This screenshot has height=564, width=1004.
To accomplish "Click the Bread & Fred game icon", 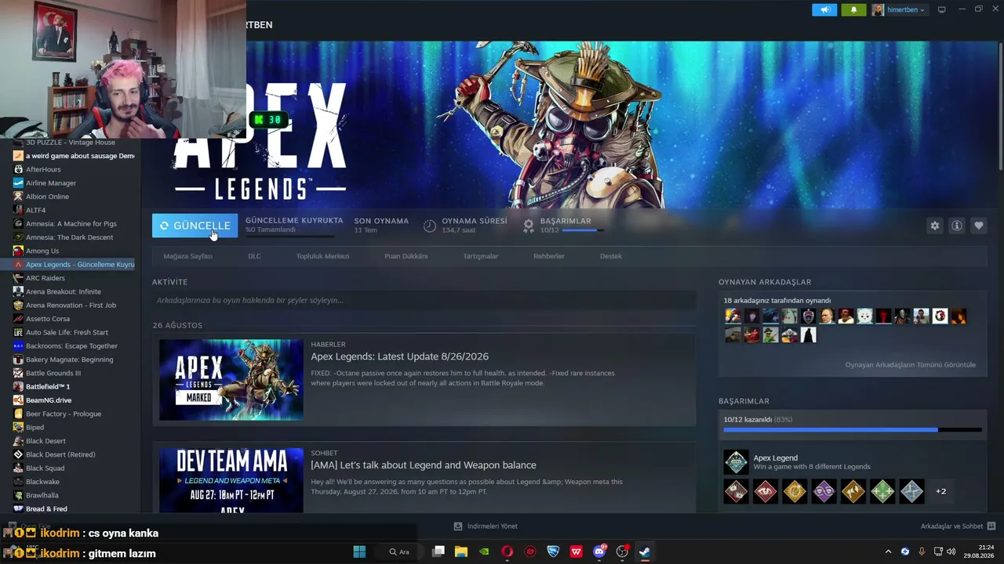I will coord(18,509).
